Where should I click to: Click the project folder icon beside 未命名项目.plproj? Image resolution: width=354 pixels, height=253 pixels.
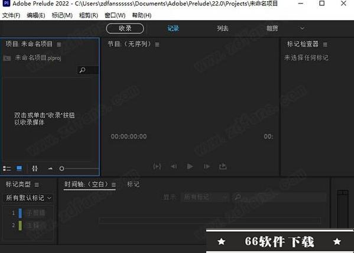[x=7, y=59]
